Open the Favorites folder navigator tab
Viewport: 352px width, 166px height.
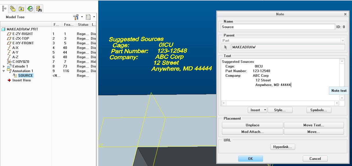(21, 9)
